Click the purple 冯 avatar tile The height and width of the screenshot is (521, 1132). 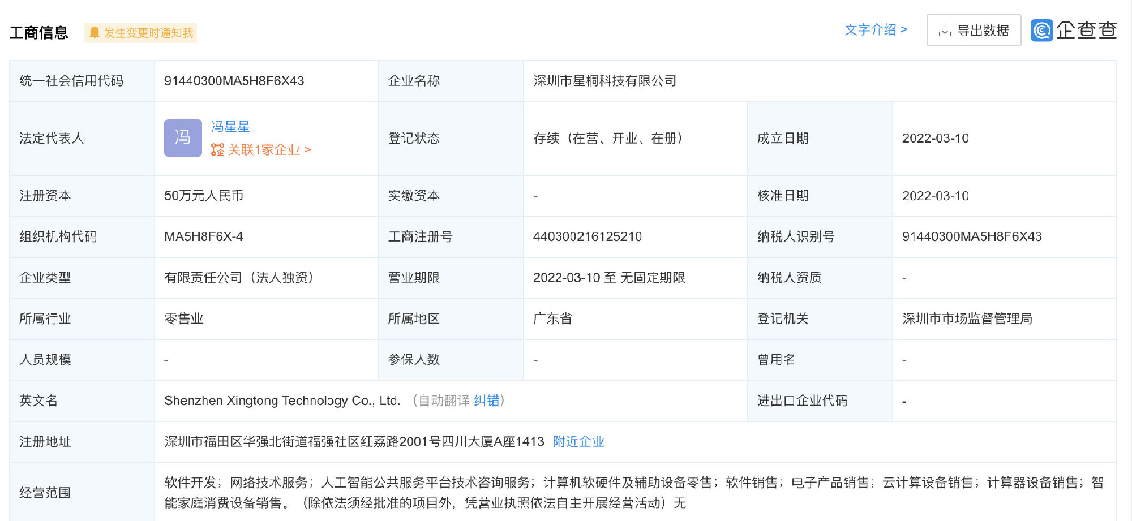click(x=183, y=137)
